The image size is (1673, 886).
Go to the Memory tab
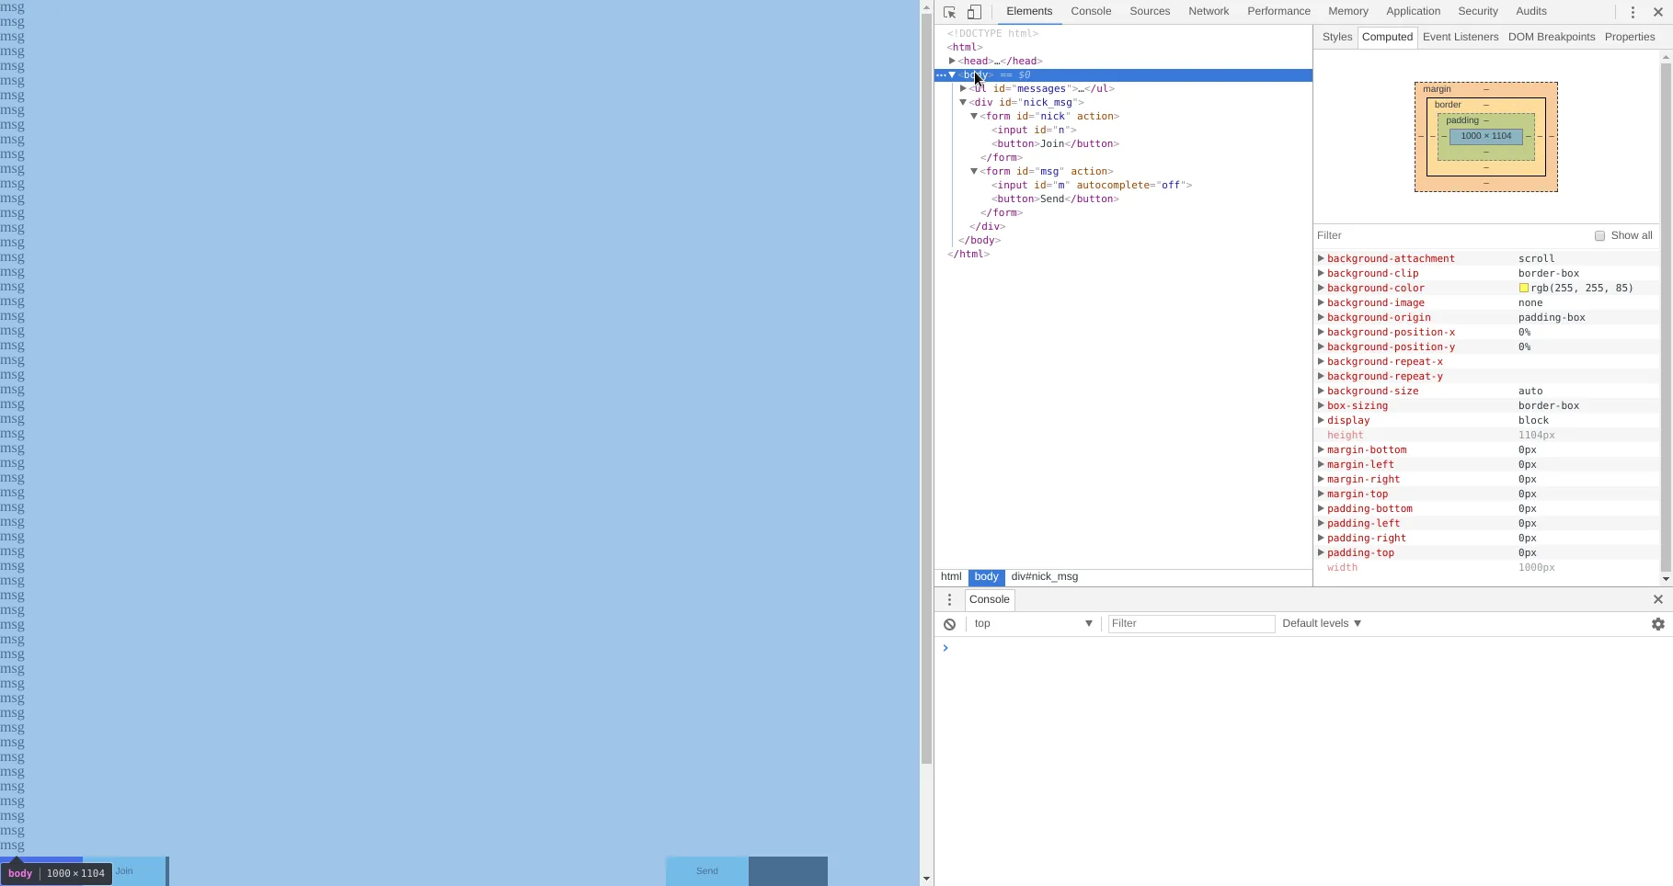(1348, 11)
